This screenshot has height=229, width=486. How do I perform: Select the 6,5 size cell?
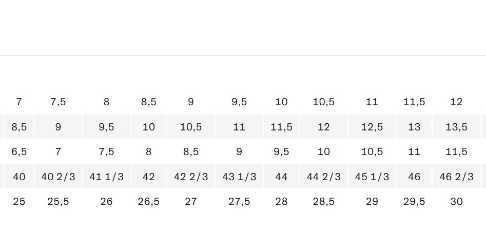click(x=19, y=152)
